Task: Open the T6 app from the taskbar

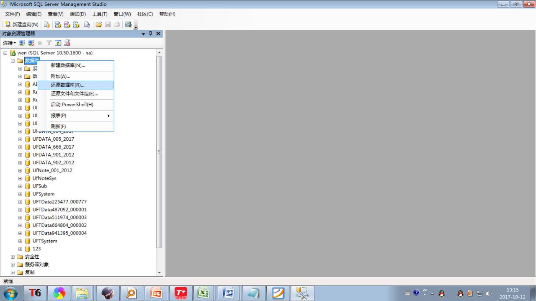Action: 35,293
